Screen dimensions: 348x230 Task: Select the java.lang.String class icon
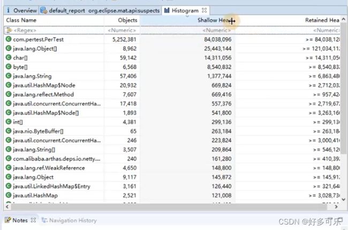pos(9,76)
